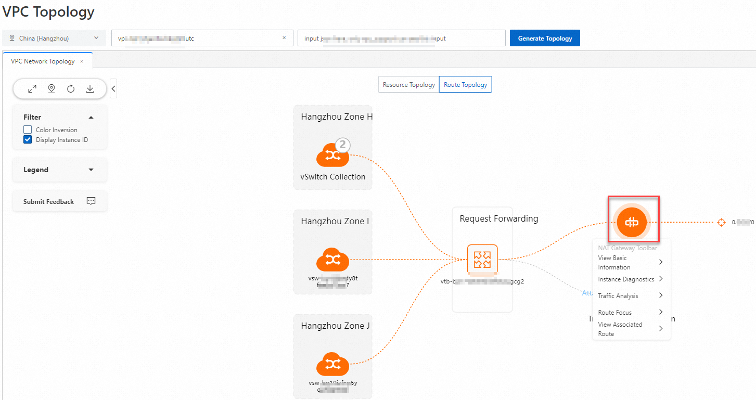Click the locate/center topology icon

(x=51, y=88)
